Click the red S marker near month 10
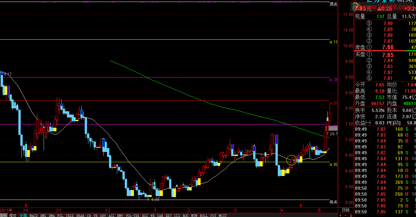This screenshot has width=416, height=217. [x=25, y=205]
